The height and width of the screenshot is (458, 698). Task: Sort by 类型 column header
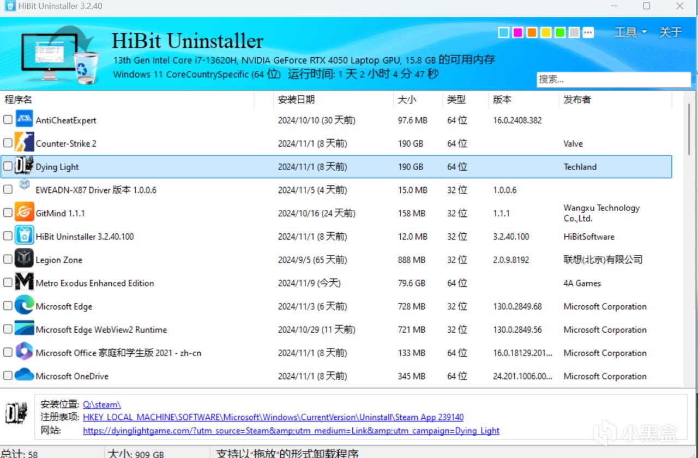[465, 99]
